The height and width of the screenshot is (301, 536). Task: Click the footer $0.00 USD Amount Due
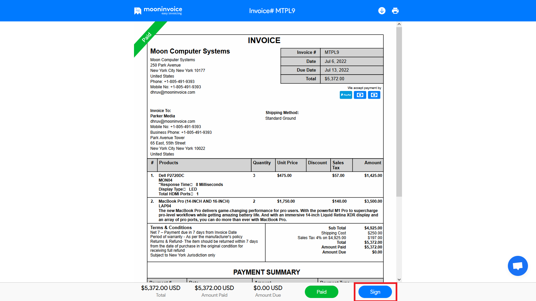(268, 288)
